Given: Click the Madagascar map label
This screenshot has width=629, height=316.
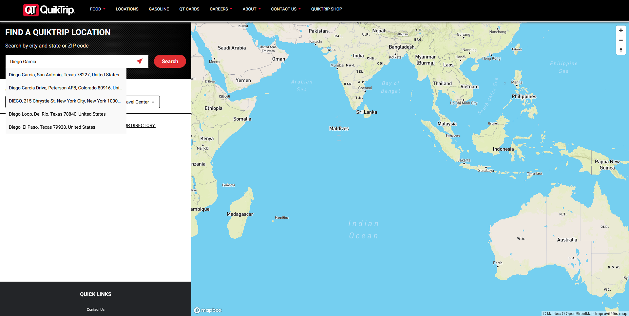Looking at the screenshot, I should click(240, 214).
